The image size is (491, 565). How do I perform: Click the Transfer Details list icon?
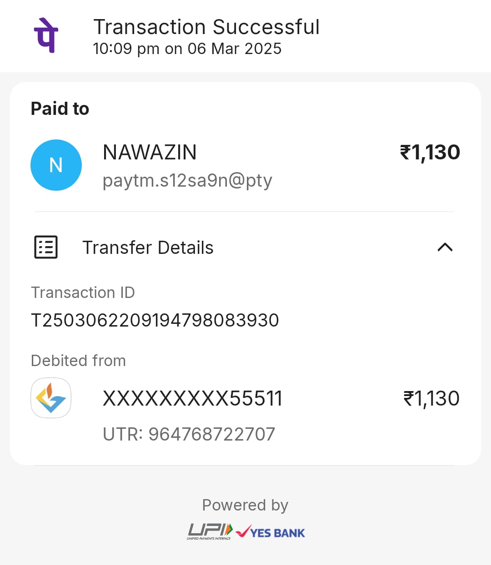pos(46,247)
